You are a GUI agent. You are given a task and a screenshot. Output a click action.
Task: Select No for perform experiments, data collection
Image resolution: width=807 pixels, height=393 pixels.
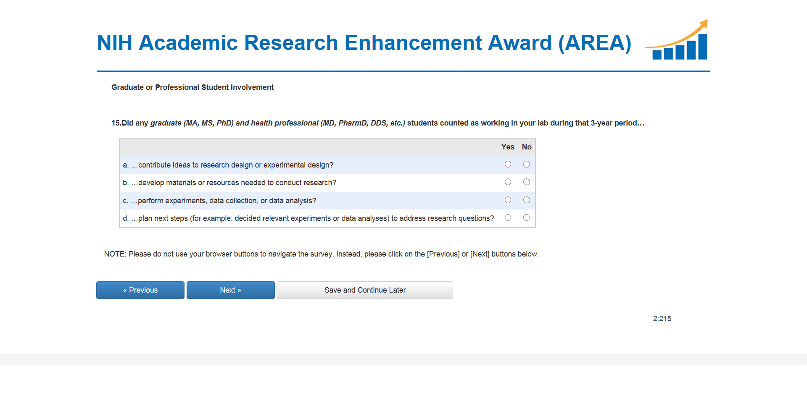pyautogui.click(x=526, y=200)
